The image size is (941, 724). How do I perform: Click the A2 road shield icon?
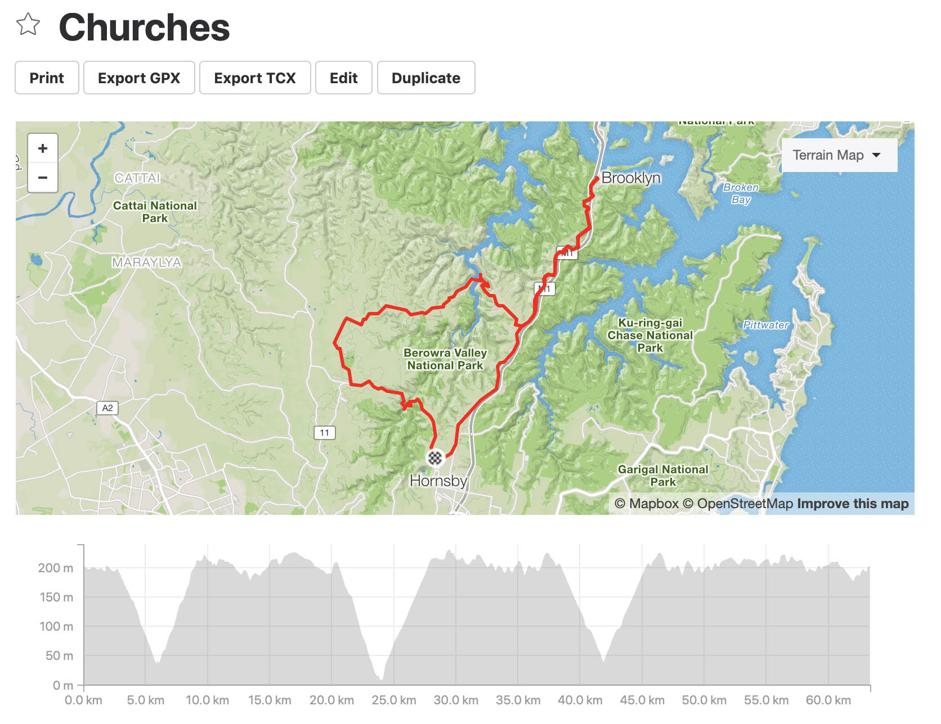click(107, 408)
